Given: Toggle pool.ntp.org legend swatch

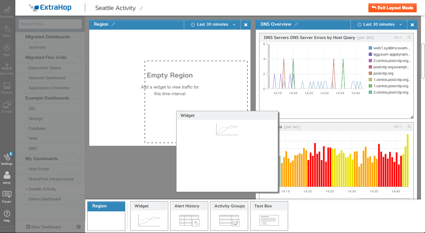Looking at the screenshot, I should (x=370, y=74).
